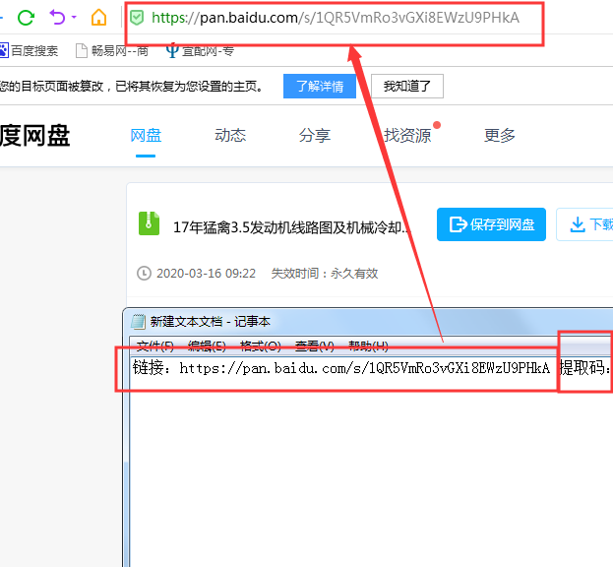Click the 了解详情 button
The height and width of the screenshot is (567, 613).
(x=320, y=86)
